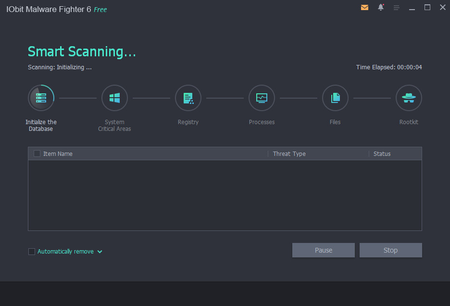The image size is (450, 306).
Task: Tick the select-all checkbox beside Item Name
Action: [37, 153]
